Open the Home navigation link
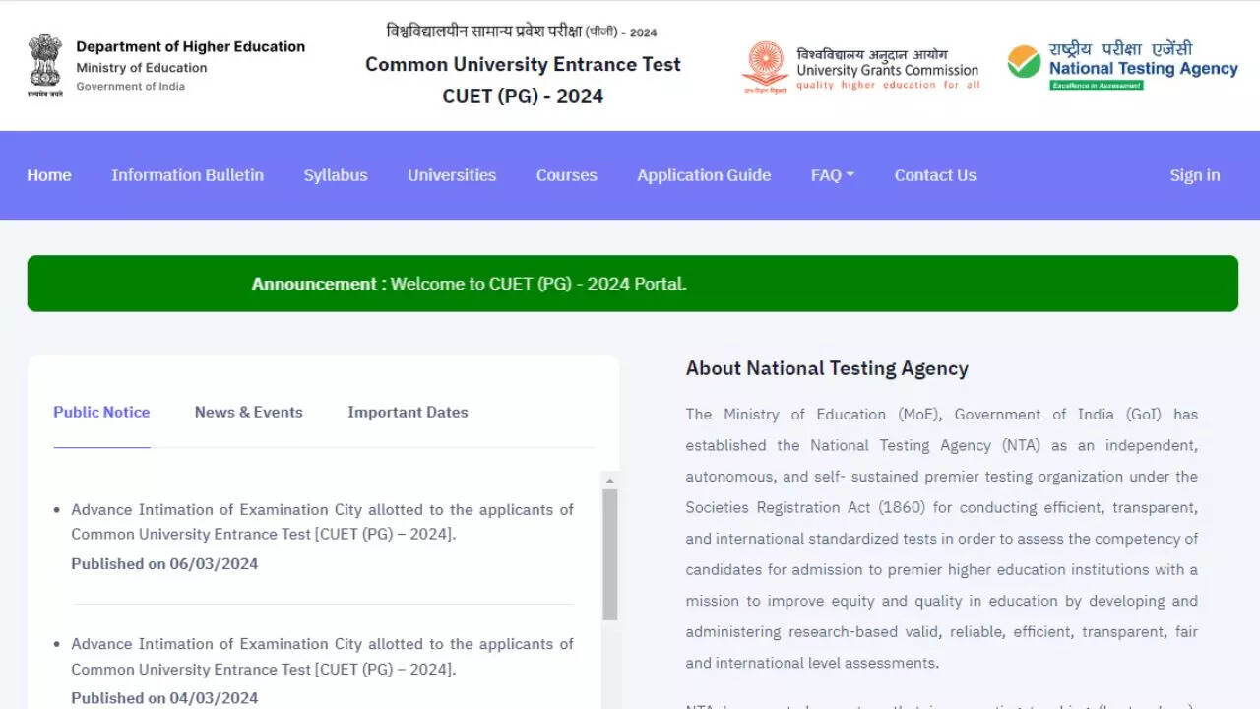The height and width of the screenshot is (709, 1260). click(x=49, y=175)
